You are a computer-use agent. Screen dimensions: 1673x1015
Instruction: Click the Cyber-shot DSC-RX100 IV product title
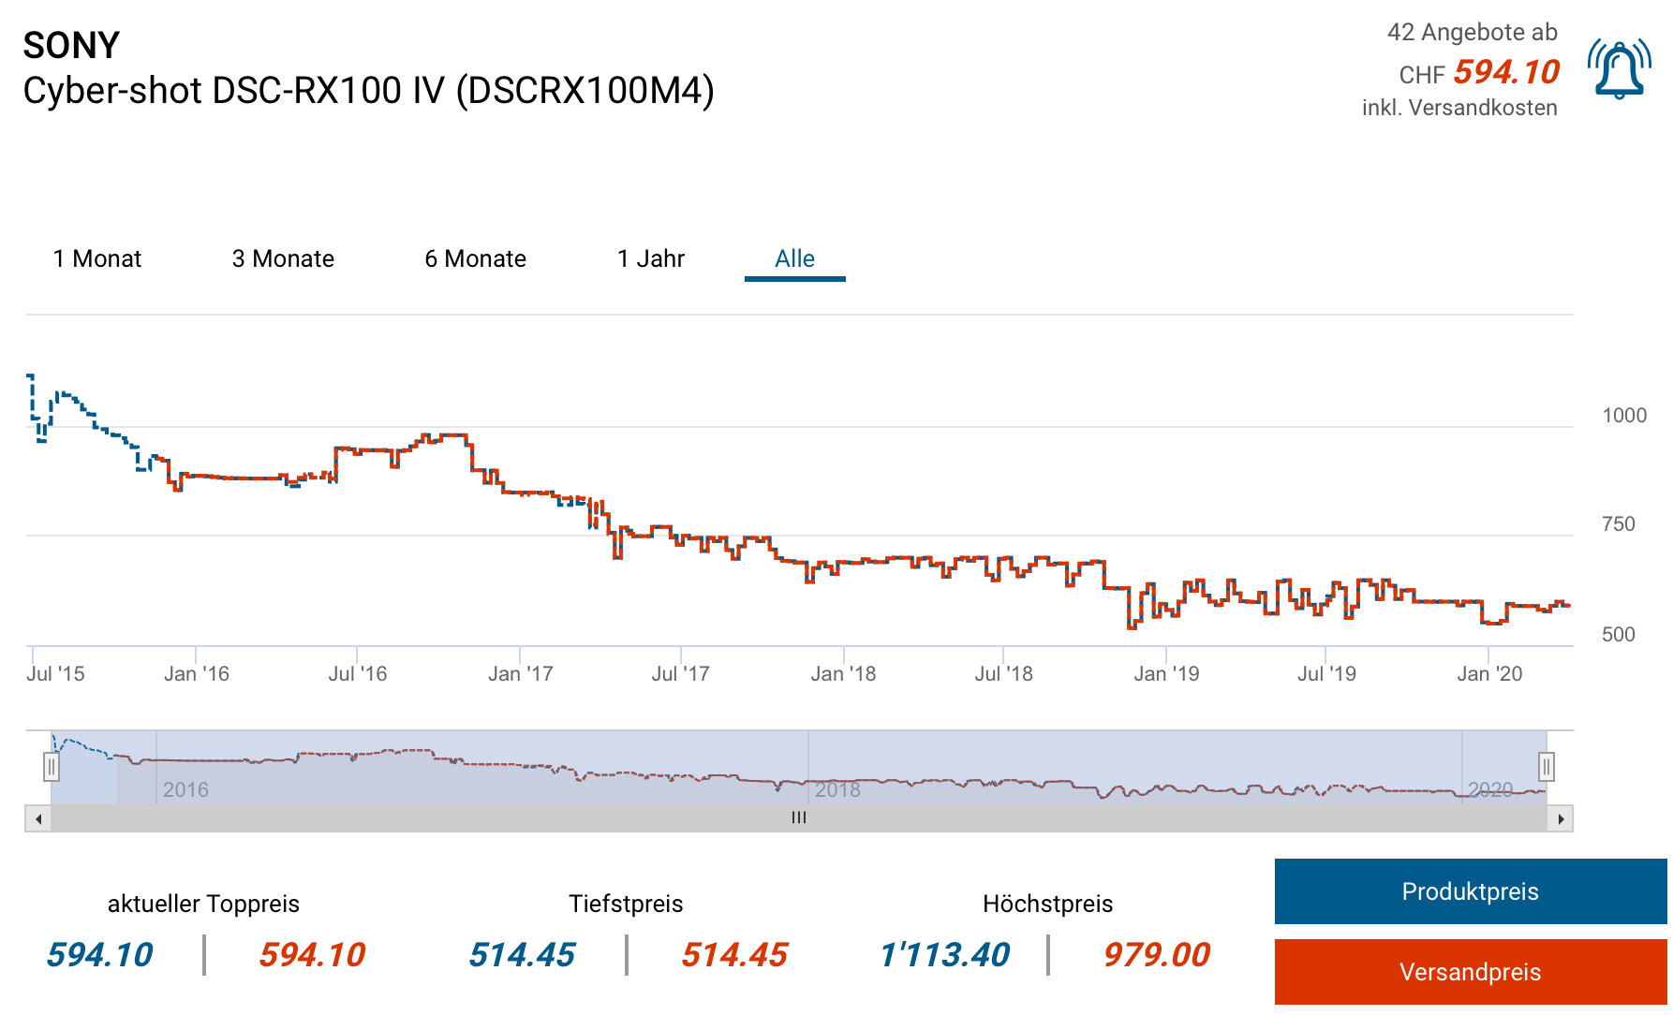tap(368, 91)
